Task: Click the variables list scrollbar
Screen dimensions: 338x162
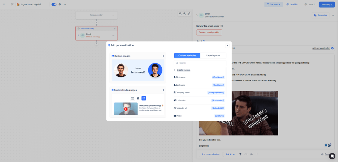Action: click(226, 82)
